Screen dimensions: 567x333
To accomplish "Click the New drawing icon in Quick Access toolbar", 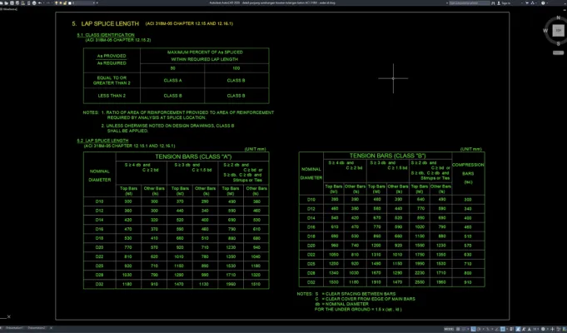I will click(2, 2).
